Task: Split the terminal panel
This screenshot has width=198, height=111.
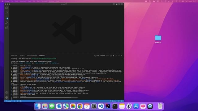Action: click(111, 55)
